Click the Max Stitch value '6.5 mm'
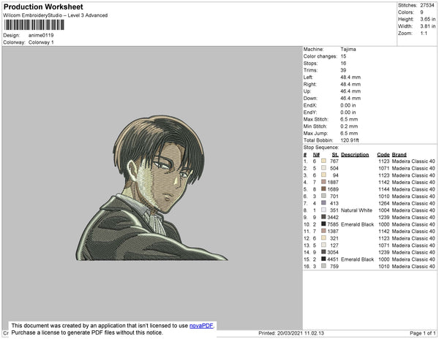 pos(349,119)
